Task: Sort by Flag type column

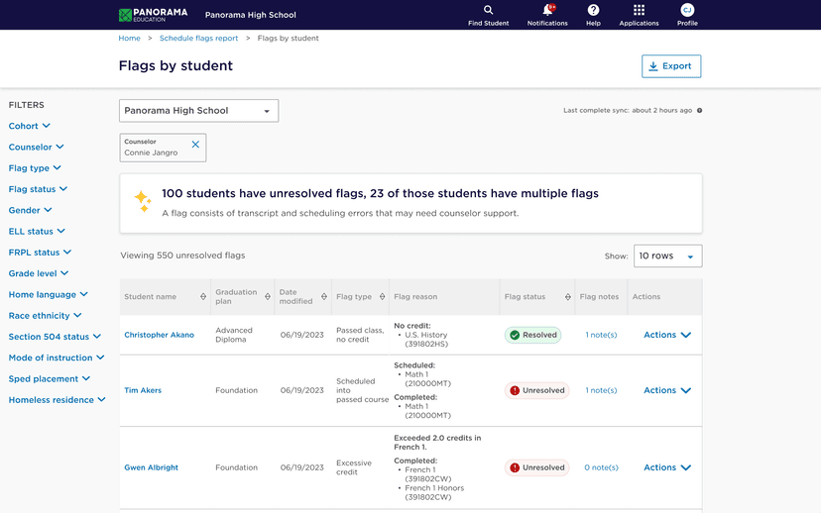Action: (x=382, y=296)
